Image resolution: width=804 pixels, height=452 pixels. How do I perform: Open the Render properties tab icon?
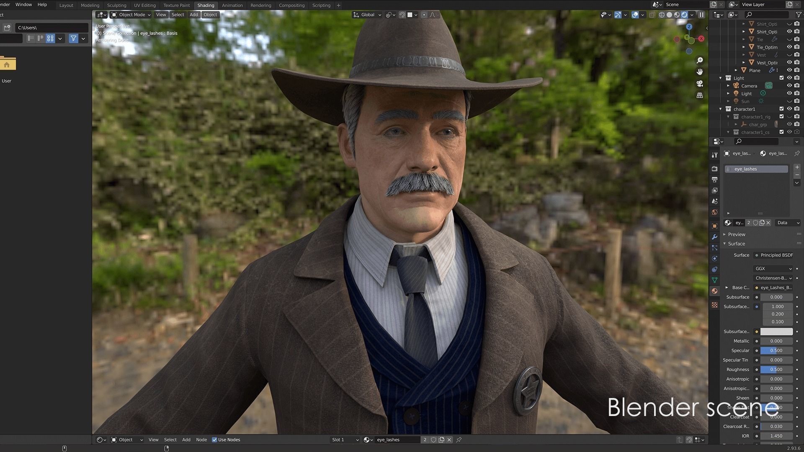pyautogui.click(x=714, y=169)
